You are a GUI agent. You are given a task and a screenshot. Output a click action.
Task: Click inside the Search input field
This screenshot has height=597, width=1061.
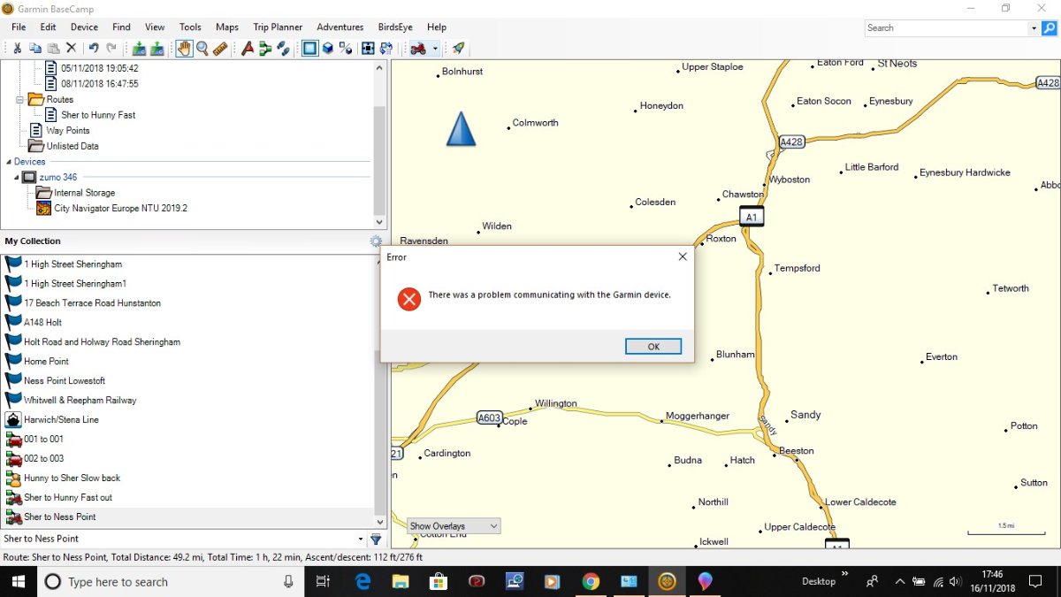click(x=946, y=28)
